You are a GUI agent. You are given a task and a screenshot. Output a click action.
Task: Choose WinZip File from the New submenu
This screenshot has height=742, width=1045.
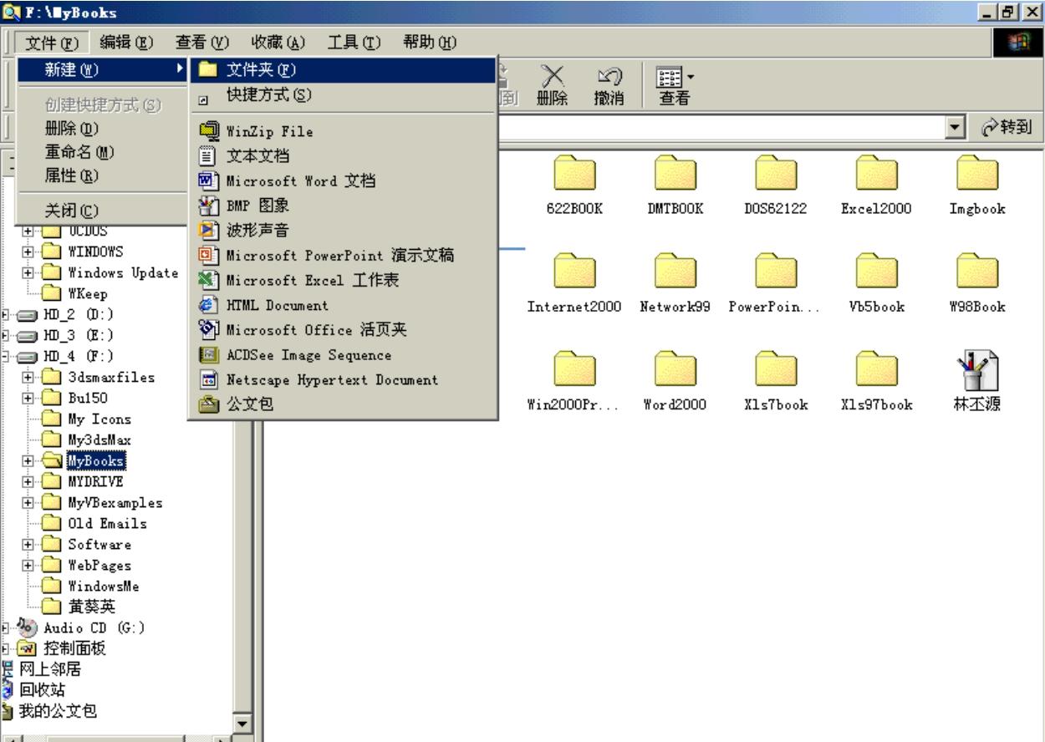tap(343, 131)
